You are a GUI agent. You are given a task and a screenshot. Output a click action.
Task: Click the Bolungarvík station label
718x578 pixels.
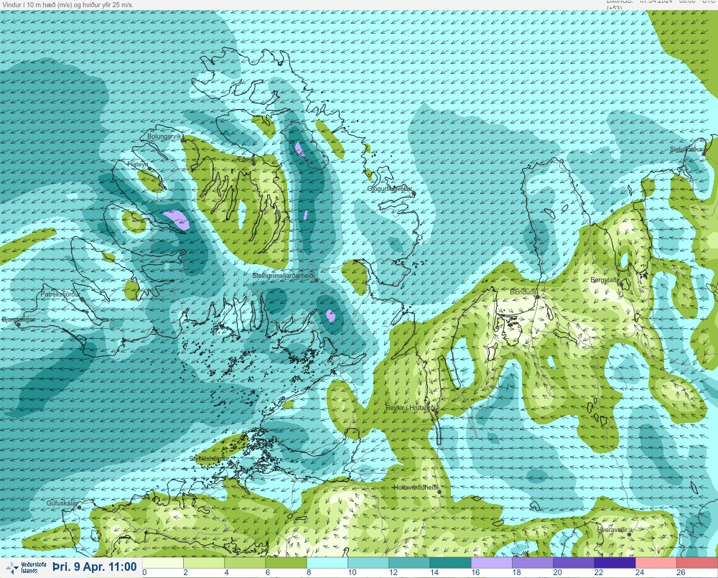click(x=165, y=136)
